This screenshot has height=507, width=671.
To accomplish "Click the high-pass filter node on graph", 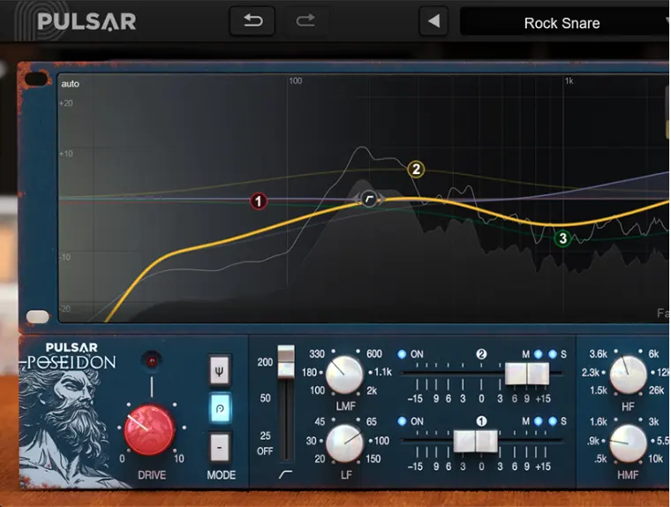I will 369,199.
